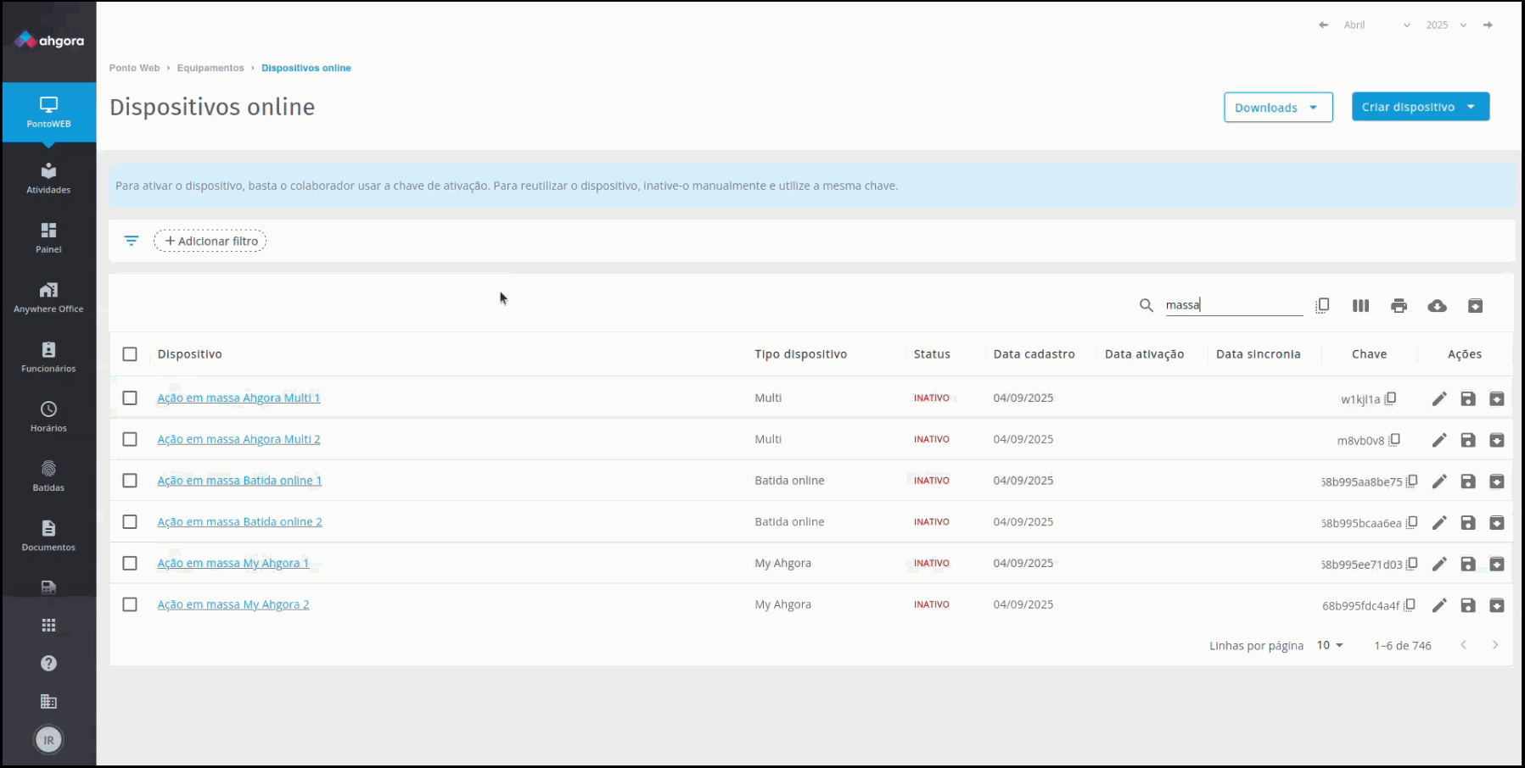The image size is (1525, 768).
Task: Select Anywhere Office in the sidebar
Action: click(48, 298)
